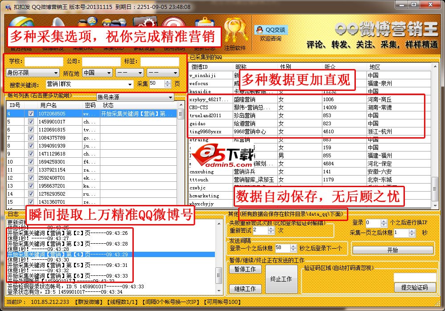The image size is (445, 311).
Task: Click the 提交验证码 button
Action: coord(415,287)
